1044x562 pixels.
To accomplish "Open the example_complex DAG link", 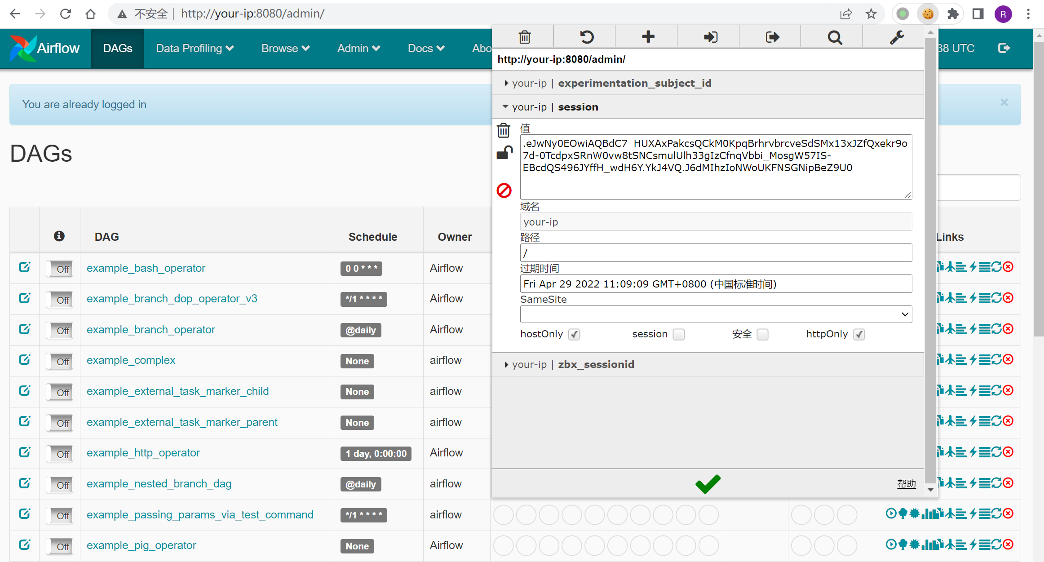I will (x=131, y=360).
